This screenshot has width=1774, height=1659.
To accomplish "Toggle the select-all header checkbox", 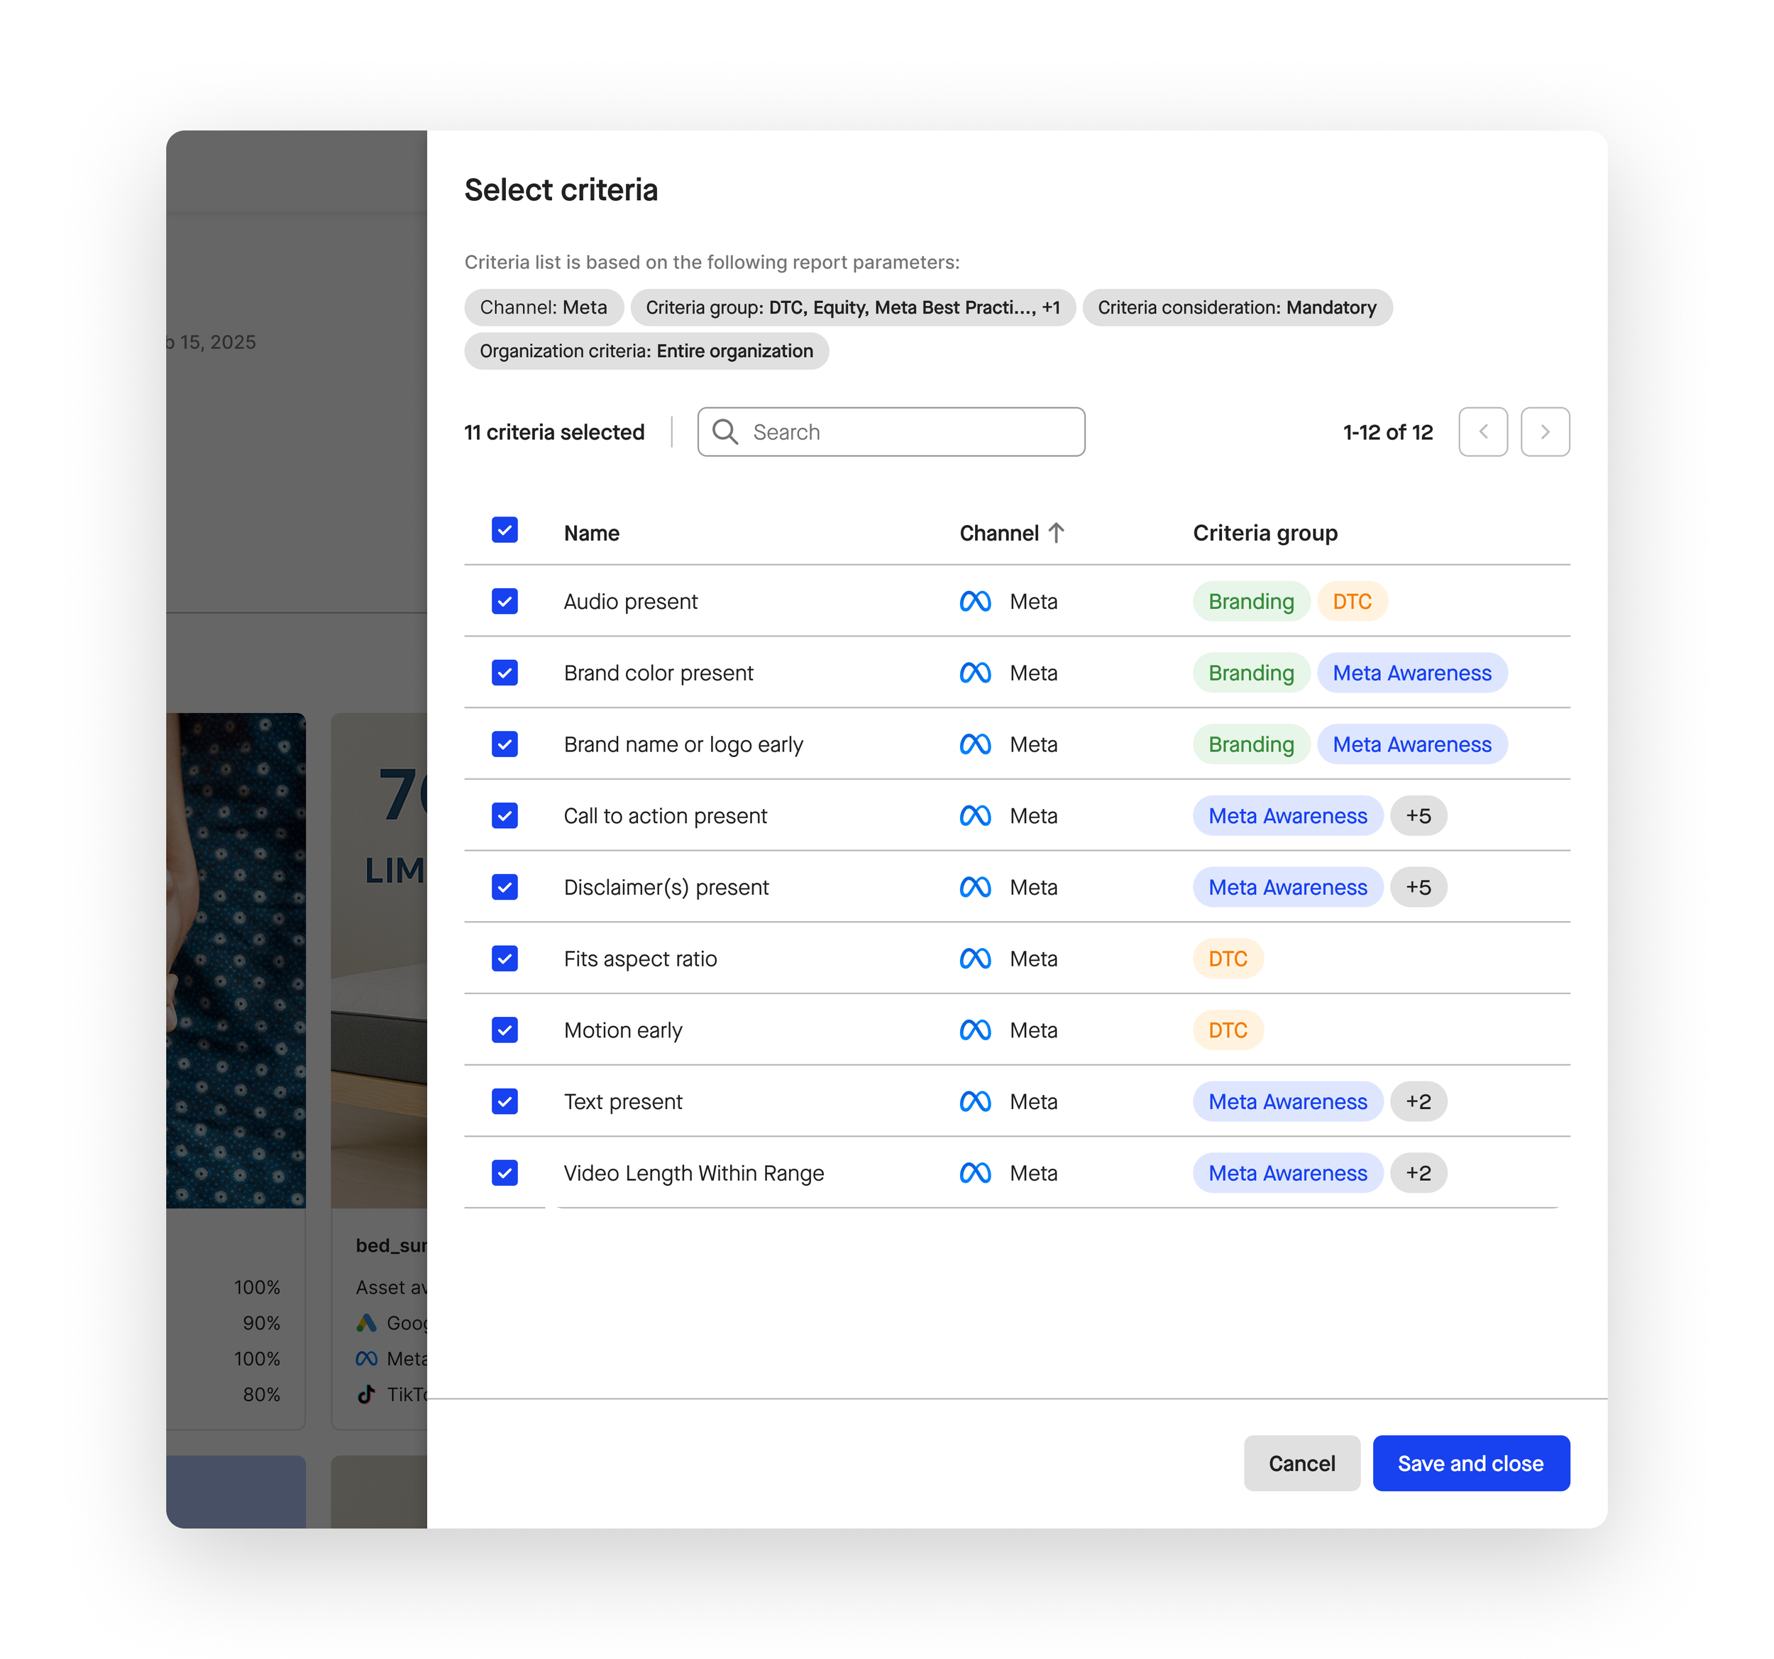I will pyautogui.click(x=505, y=530).
